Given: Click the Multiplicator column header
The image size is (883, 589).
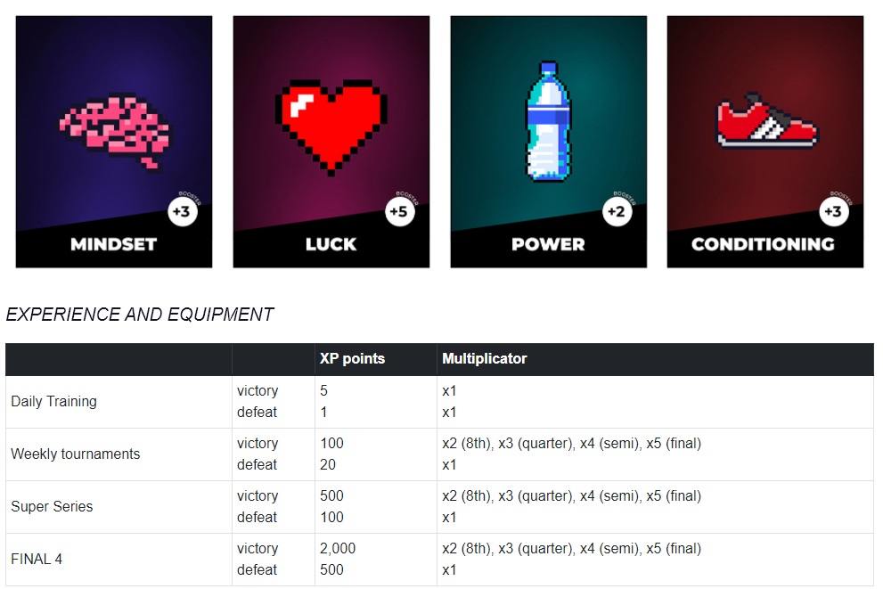Looking at the screenshot, I should [x=485, y=359].
